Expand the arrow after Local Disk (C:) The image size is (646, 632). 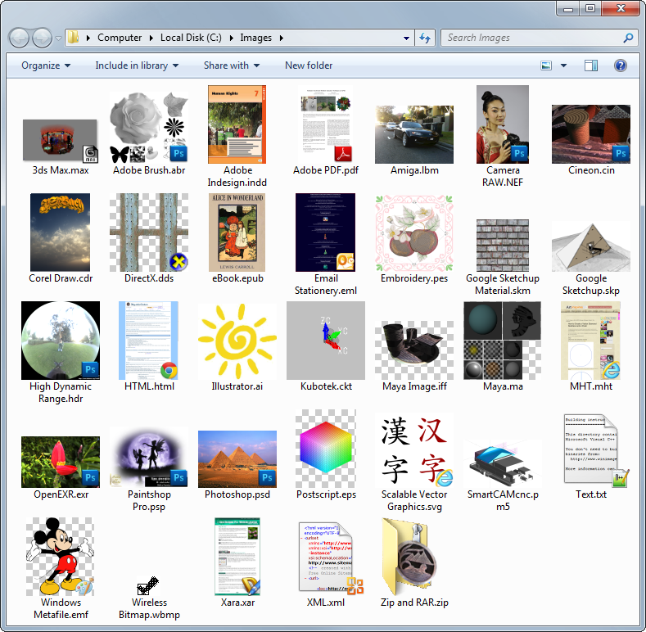pyautogui.click(x=231, y=38)
